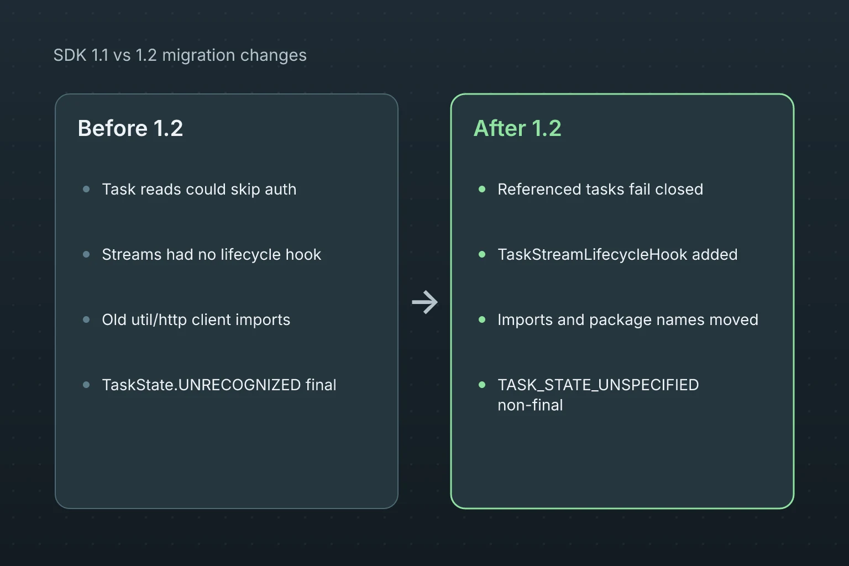Click the Referenced tasks fail closed item
The image size is (849, 566).
(x=600, y=189)
